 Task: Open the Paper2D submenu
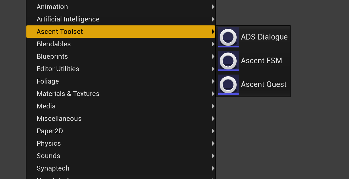click(x=50, y=131)
